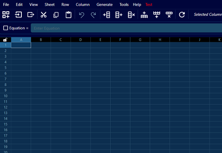This screenshot has height=153, width=222.
Task: Select row 16 header
Action: click(x=6, y=130)
